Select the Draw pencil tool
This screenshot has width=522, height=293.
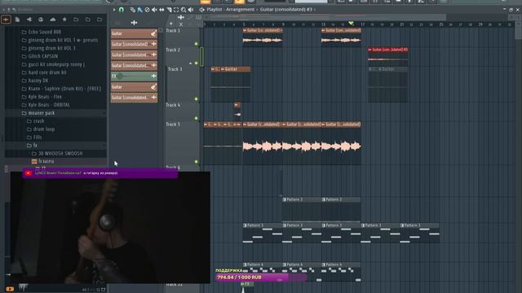tap(133, 10)
